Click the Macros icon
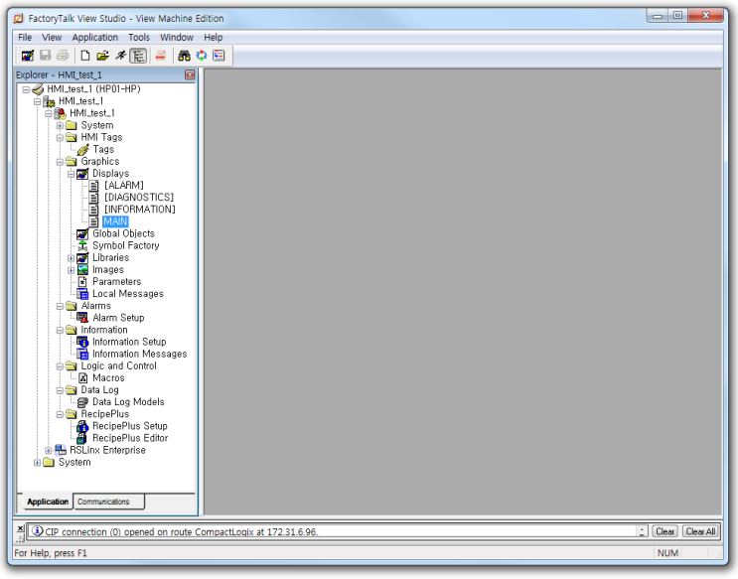The height and width of the screenshot is (579, 738). pos(83,378)
